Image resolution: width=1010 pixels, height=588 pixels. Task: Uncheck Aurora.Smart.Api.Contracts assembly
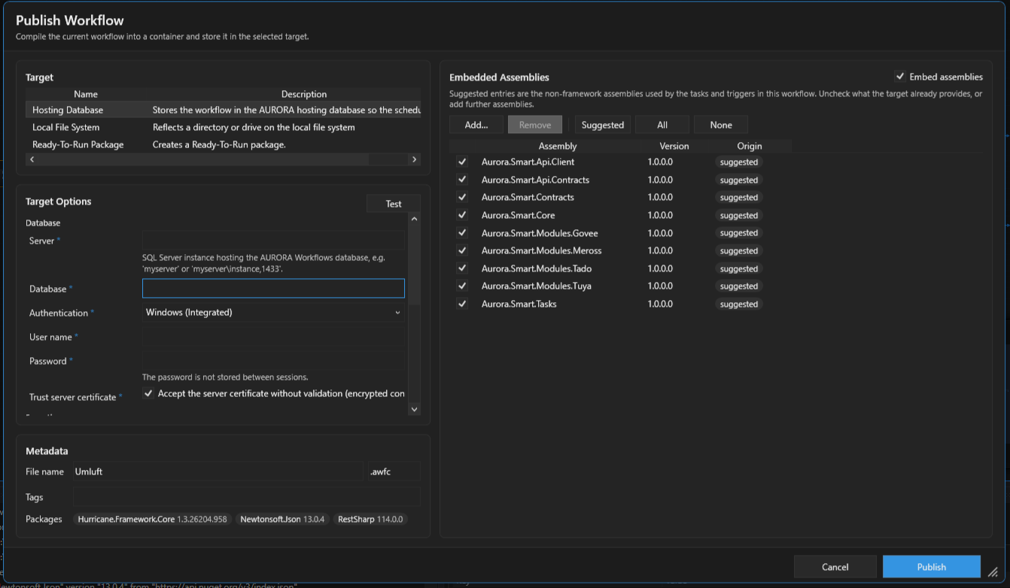click(x=462, y=180)
